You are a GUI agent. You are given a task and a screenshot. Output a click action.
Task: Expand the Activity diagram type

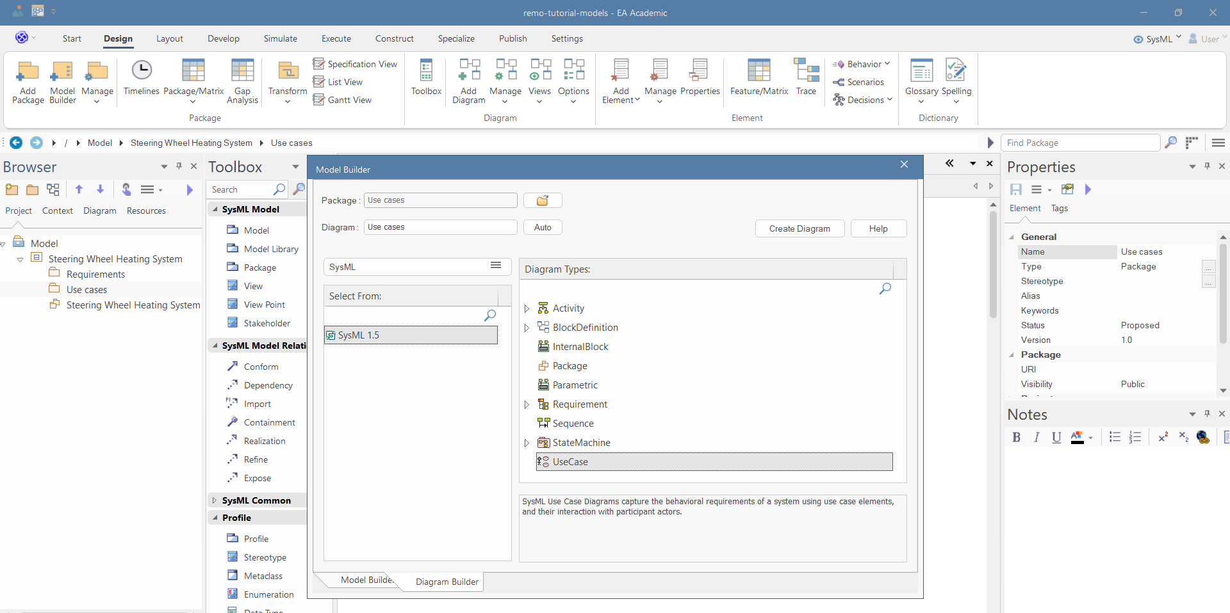coord(527,308)
